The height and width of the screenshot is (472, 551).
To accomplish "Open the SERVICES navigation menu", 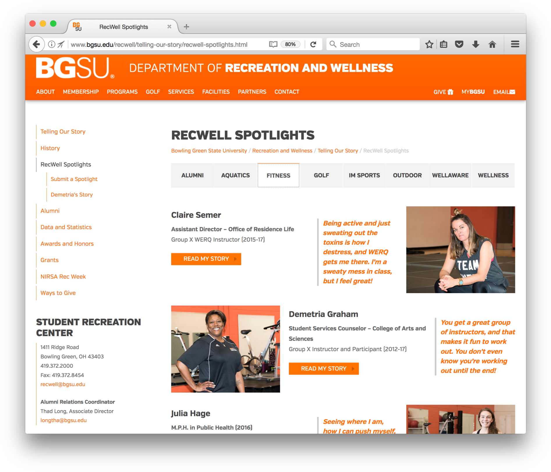I will [x=181, y=92].
